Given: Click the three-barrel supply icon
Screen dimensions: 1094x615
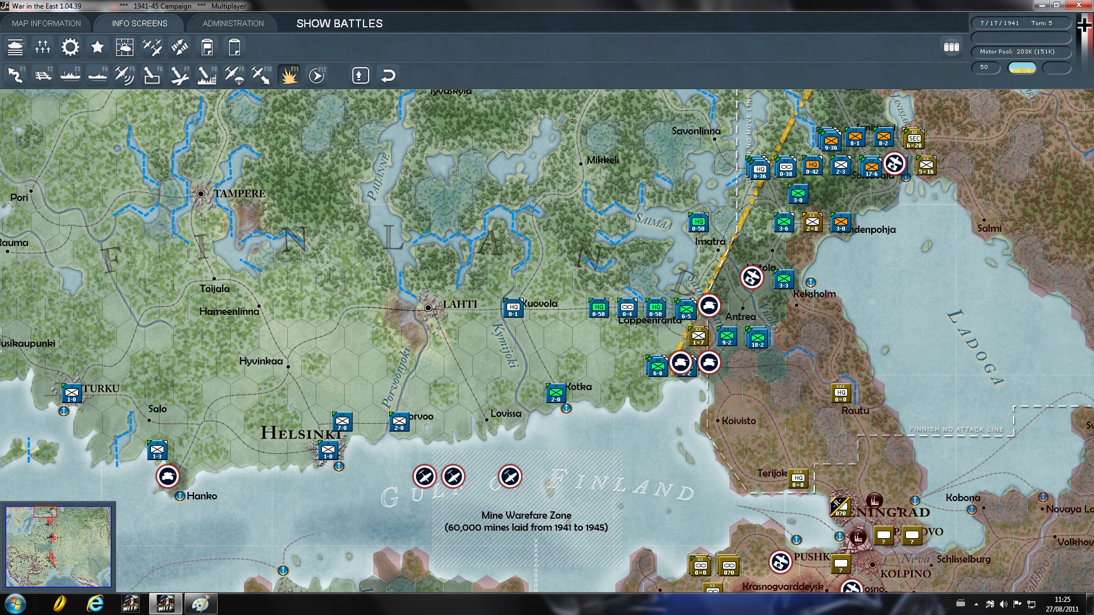Looking at the screenshot, I should pyautogui.click(x=952, y=47).
